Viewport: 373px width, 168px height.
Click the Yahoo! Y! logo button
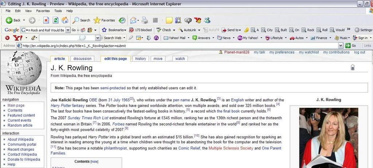(17, 38)
